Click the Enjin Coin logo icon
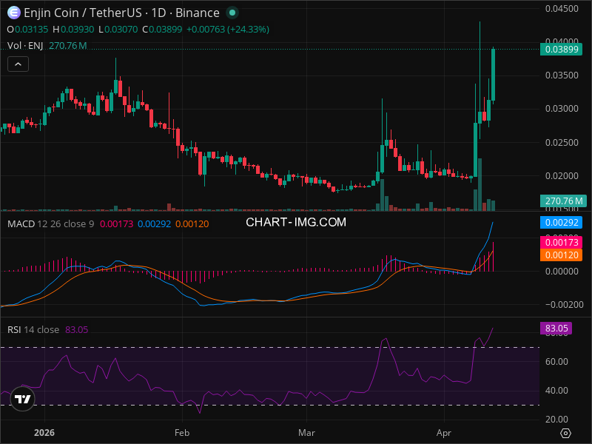This screenshot has width=592, height=444. [14, 13]
